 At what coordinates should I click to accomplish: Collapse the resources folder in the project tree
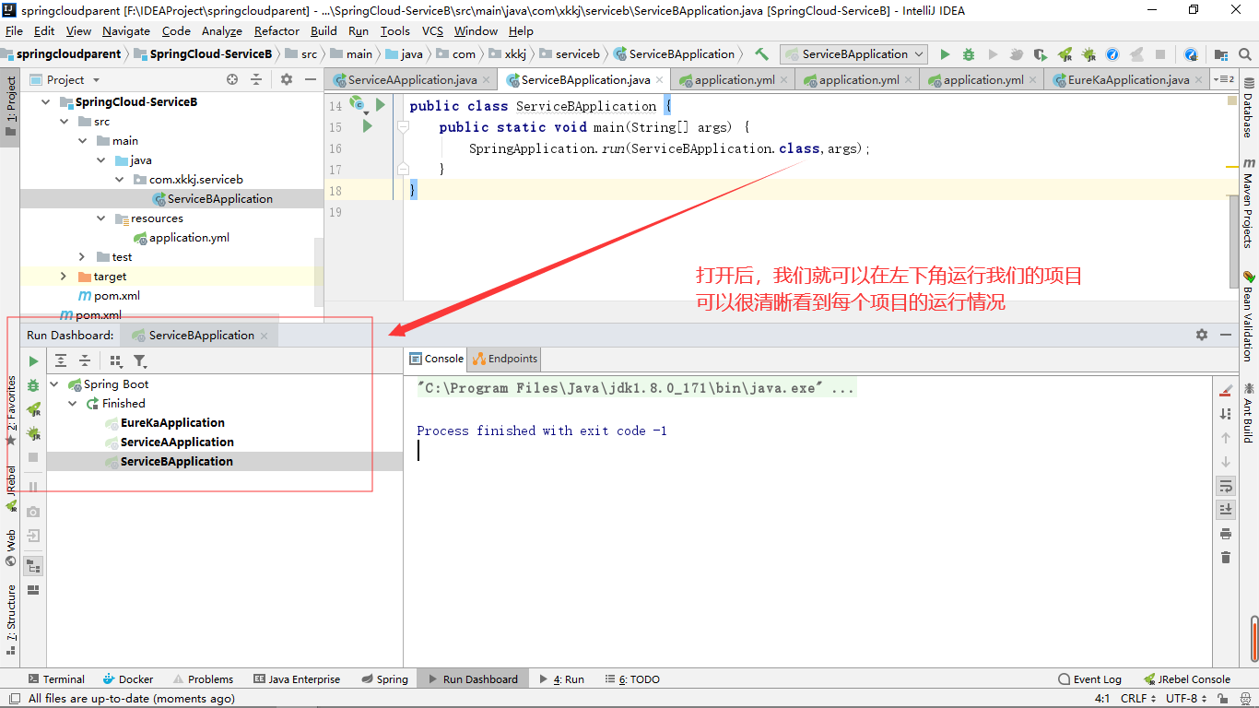click(101, 218)
